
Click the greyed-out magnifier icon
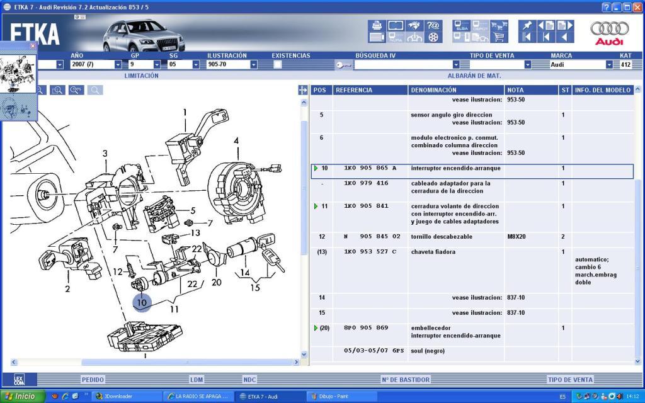point(95,90)
